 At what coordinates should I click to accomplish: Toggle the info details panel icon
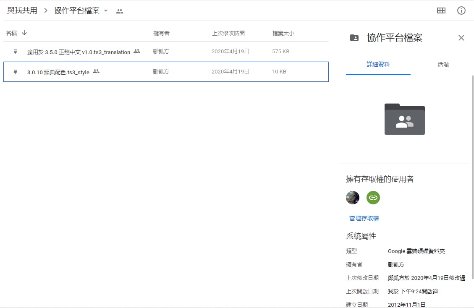(x=461, y=11)
